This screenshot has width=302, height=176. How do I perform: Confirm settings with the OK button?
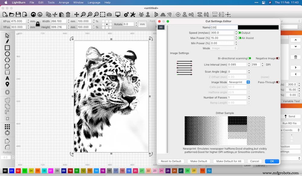271,161
